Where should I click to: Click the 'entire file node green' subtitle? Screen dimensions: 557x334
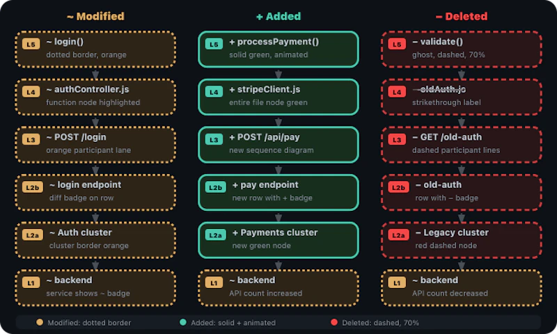point(268,102)
